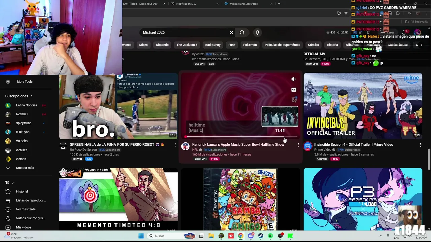The width and height of the screenshot is (431, 242).
Task: Open Latina Noticias subscription channel
Action: pyautogui.click(x=27, y=105)
